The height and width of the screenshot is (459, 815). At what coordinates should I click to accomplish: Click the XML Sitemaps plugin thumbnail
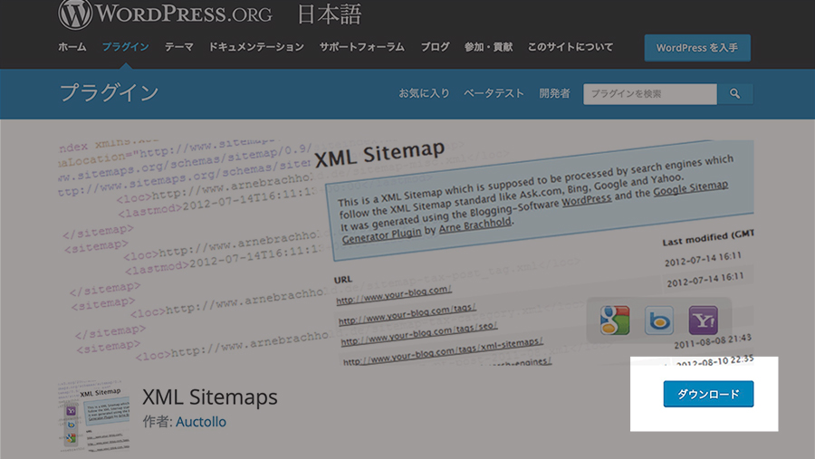(93, 416)
